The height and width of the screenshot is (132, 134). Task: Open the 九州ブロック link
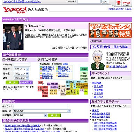point(47,78)
